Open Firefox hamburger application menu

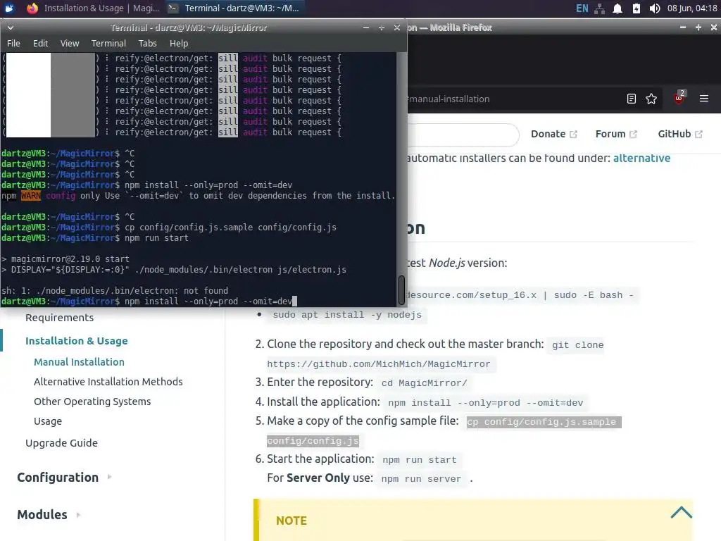pos(704,99)
